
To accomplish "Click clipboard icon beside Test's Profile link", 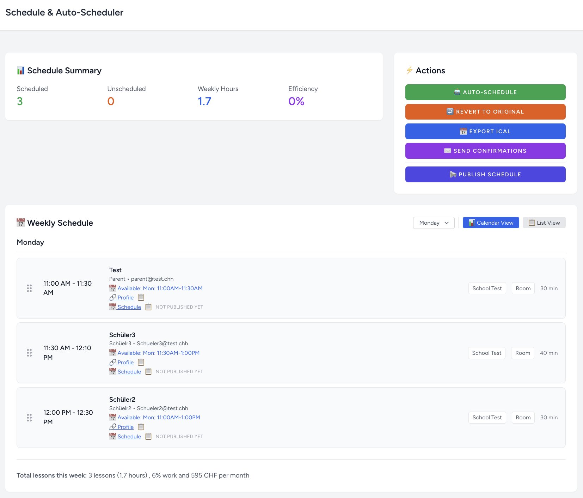I will 141,298.
